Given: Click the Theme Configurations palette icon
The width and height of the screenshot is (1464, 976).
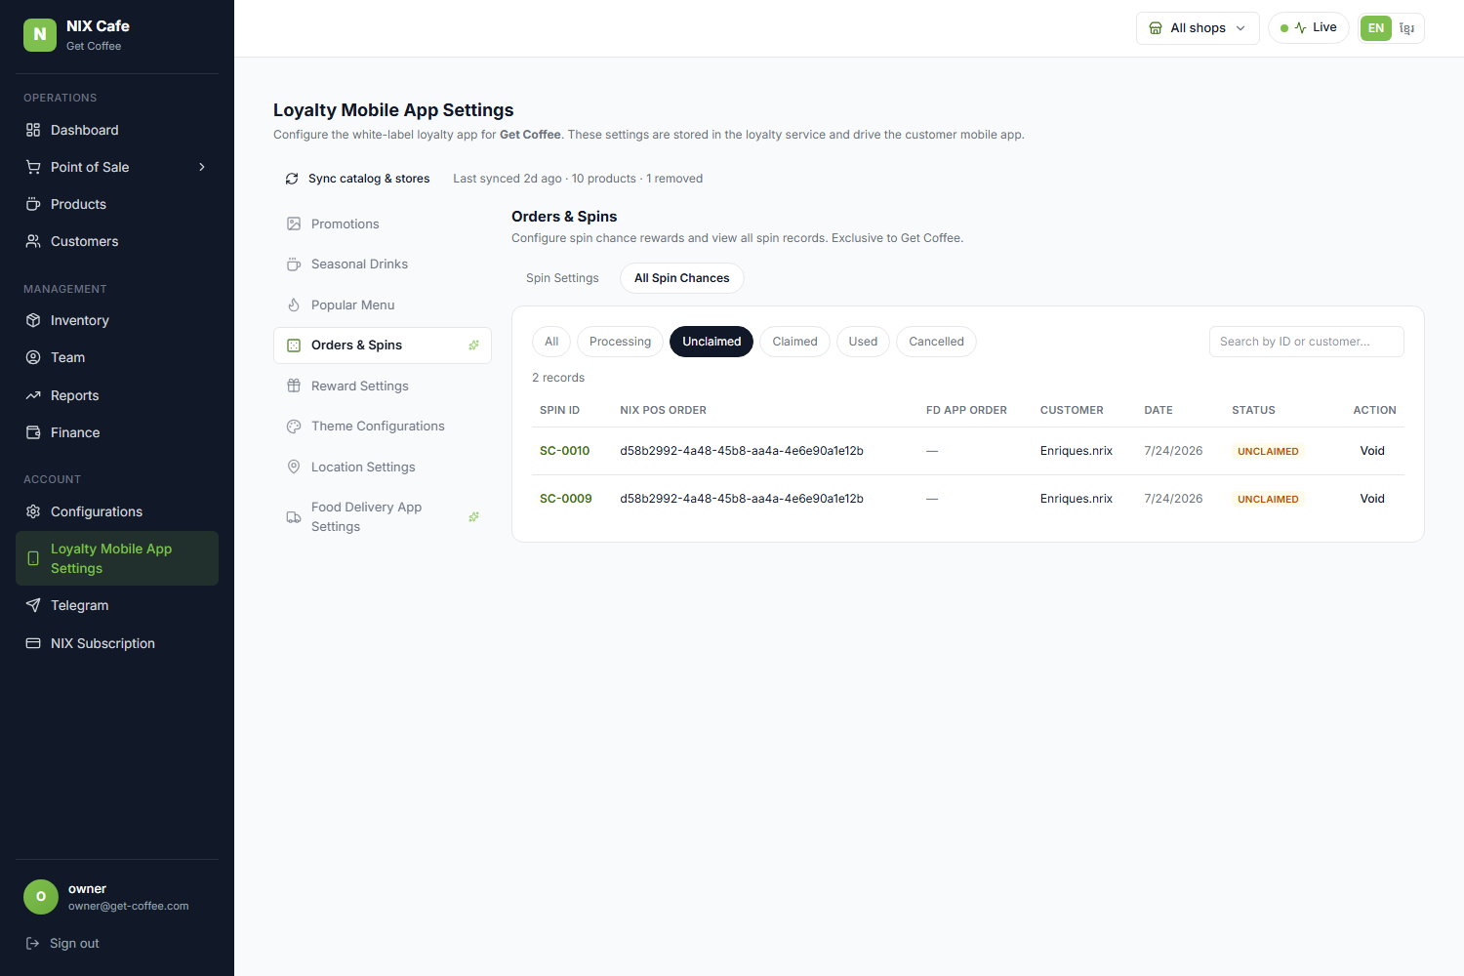Looking at the screenshot, I should tap(294, 427).
